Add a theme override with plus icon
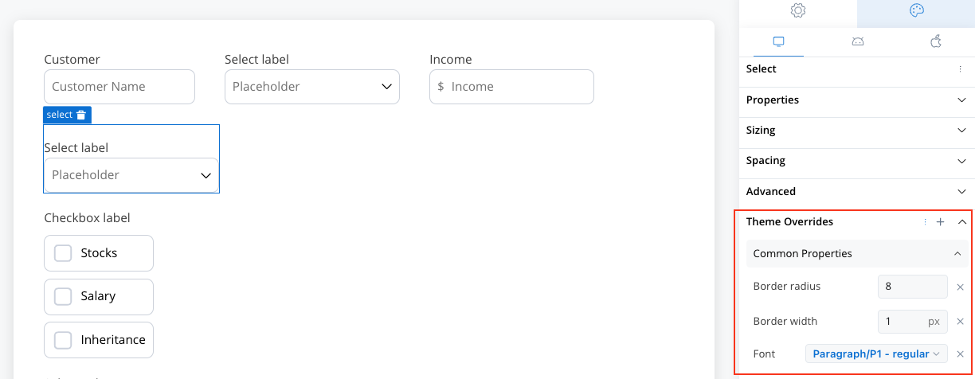 (940, 222)
